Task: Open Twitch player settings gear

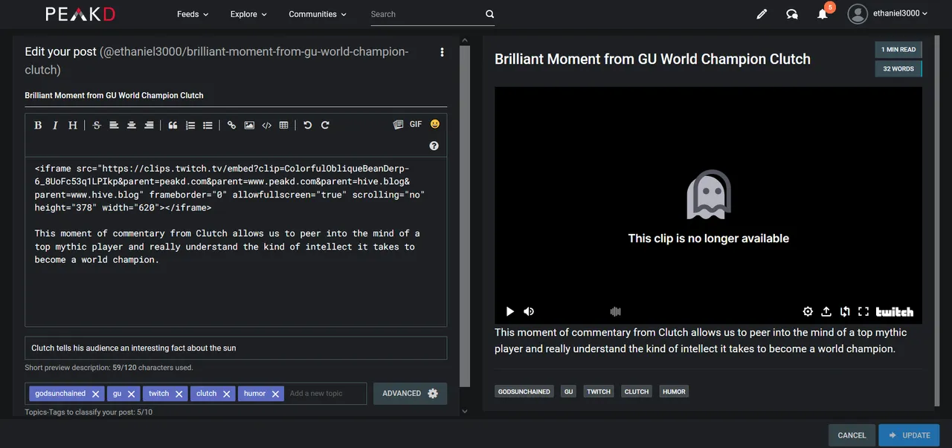Action: 808,311
